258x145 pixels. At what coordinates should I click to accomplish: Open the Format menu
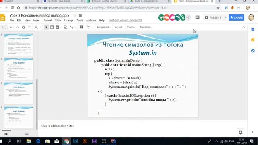point(48,21)
